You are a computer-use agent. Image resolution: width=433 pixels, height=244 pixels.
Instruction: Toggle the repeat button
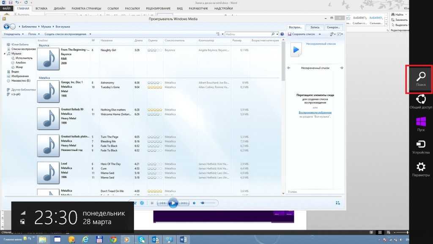142,203
